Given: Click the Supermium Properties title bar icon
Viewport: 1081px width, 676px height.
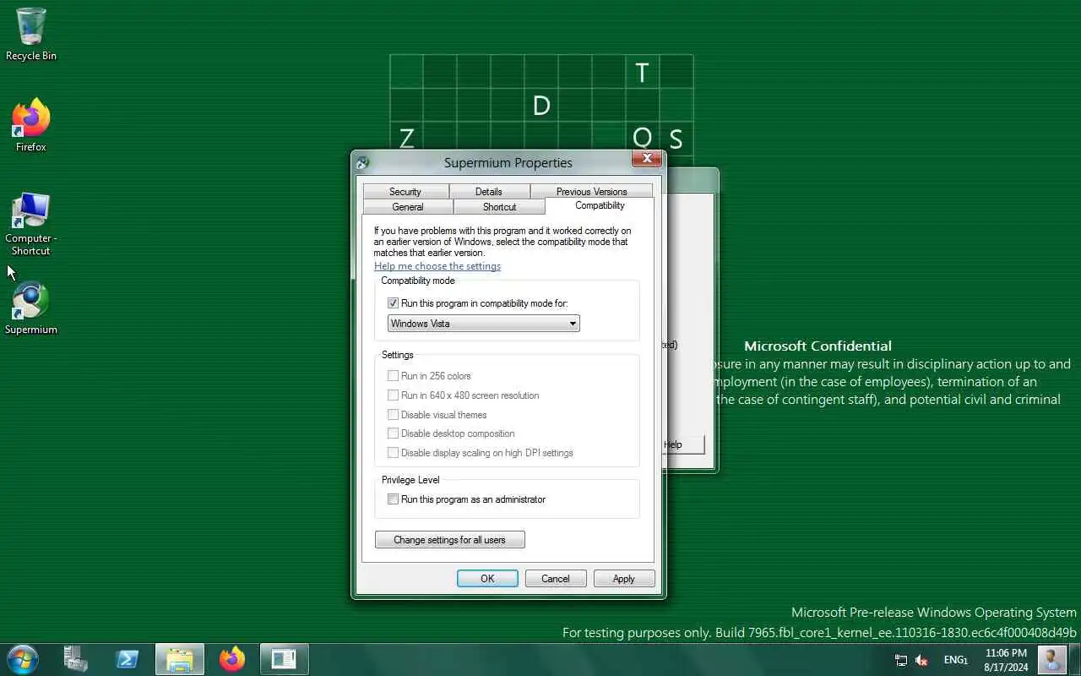Looking at the screenshot, I should point(362,163).
